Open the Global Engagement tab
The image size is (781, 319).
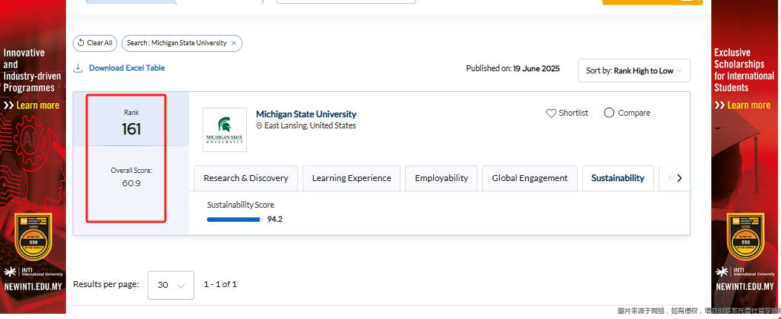click(x=530, y=178)
